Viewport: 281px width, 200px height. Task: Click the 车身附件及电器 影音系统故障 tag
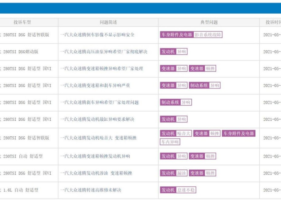(x=191, y=35)
